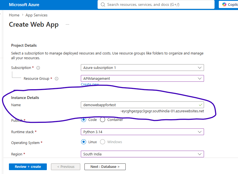This screenshot has height=174, width=238.
Task: Click the search magnifier icon
Action: [103, 4]
